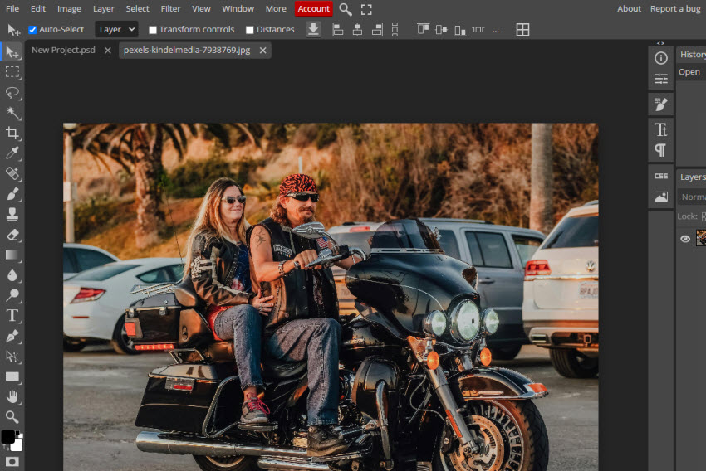The image size is (706, 471).
Task: Pick the Eyedropper tool
Action: 12,153
